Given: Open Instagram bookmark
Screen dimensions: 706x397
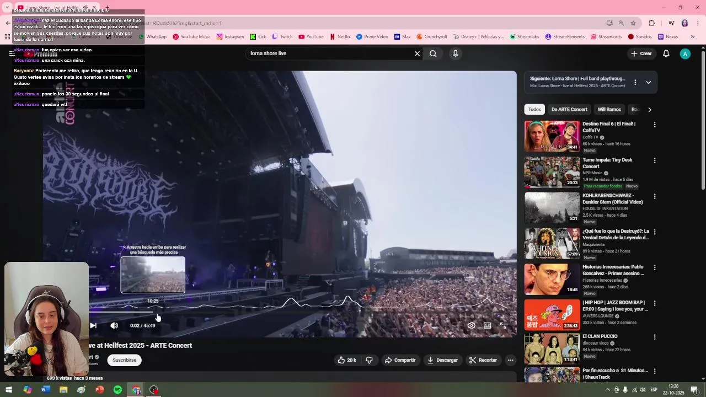Looking at the screenshot, I should tap(230, 37).
